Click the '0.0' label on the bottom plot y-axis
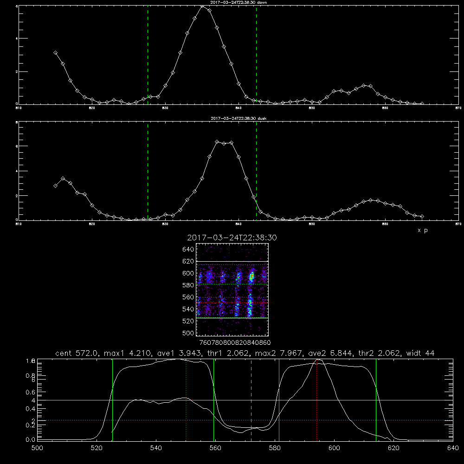 point(31,440)
